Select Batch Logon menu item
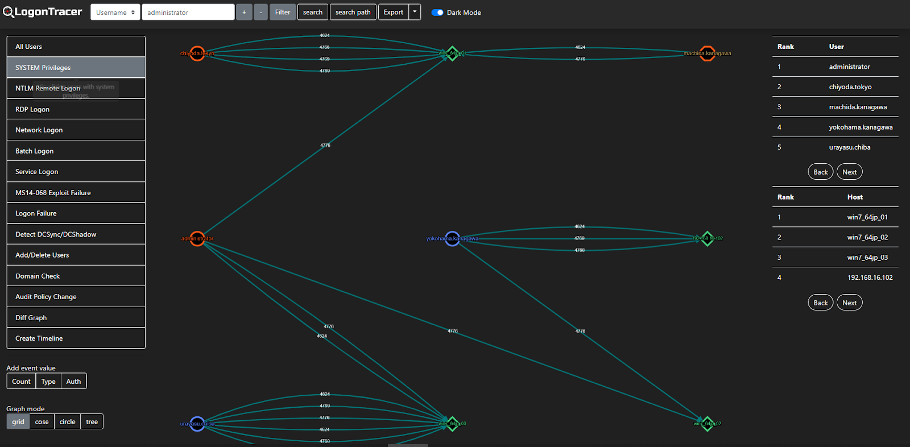Viewport: 910px width, 447px height. point(76,151)
